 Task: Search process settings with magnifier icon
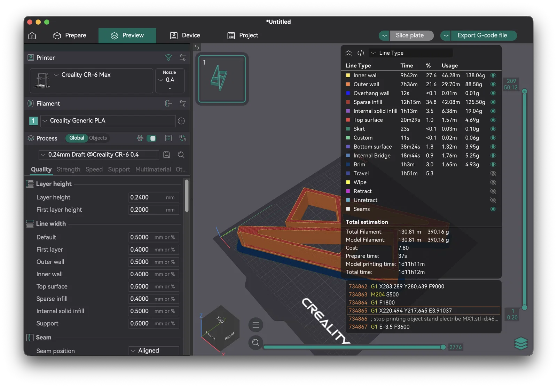(x=181, y=155)
